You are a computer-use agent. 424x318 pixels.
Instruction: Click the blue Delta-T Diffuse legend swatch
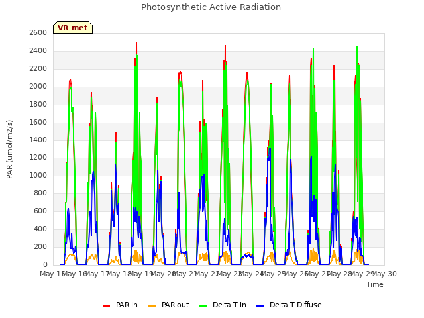coord(260,306)
